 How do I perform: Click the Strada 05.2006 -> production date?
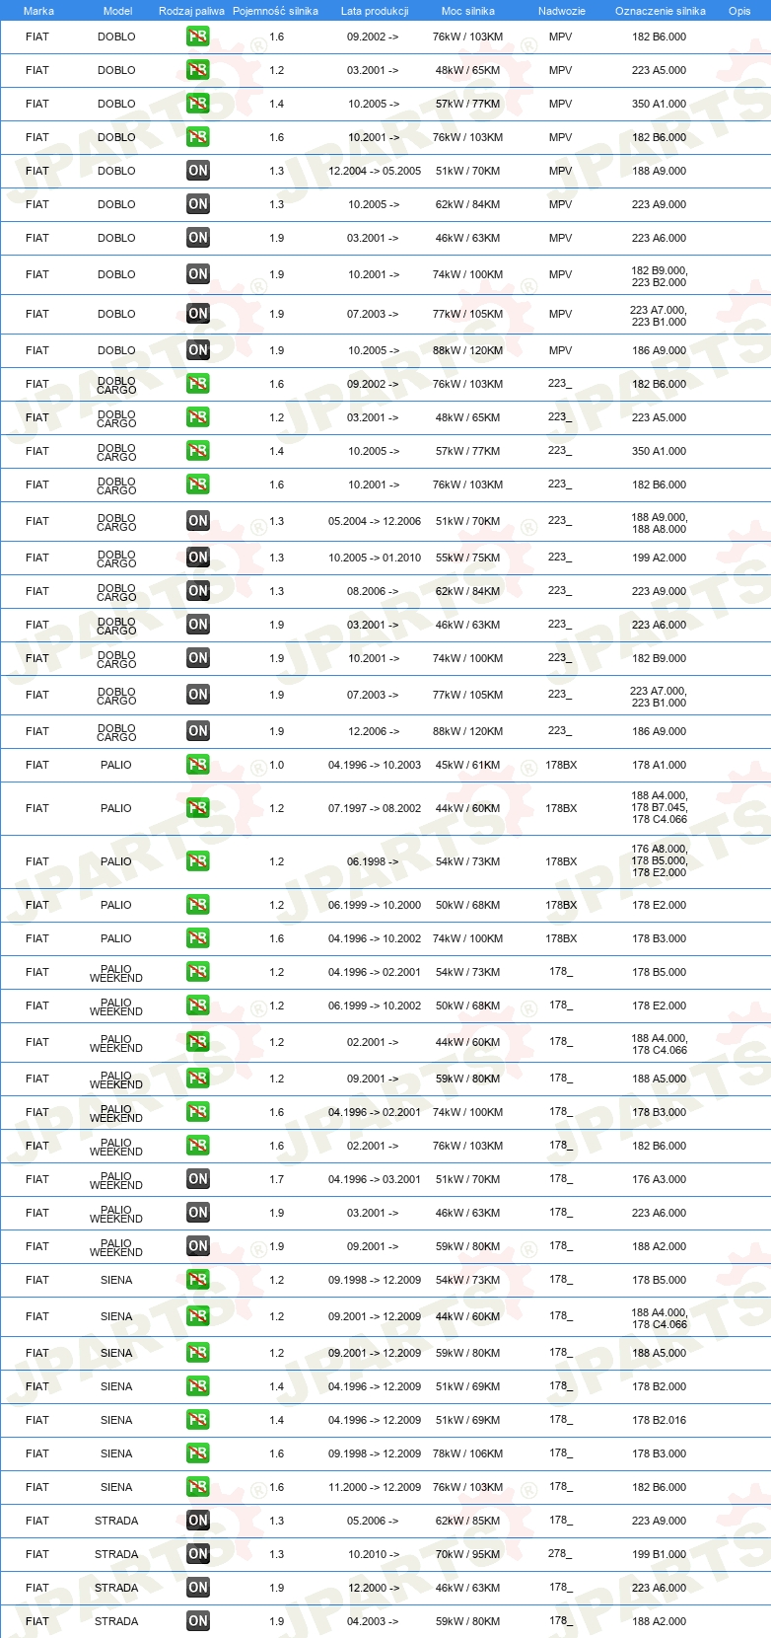(374, 1521)
